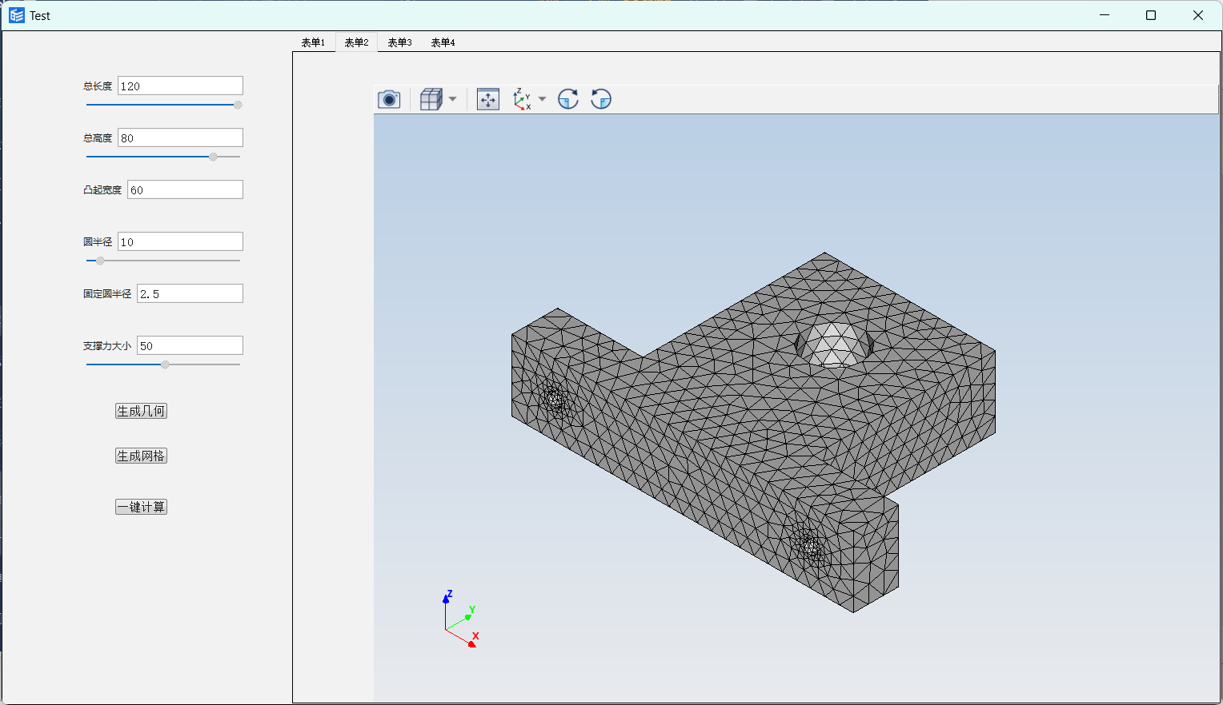Viewport: 1223px width, 705px height.
Task: Click the hemispherical hole on the mesh model
Action: click(x=834, y=344)
